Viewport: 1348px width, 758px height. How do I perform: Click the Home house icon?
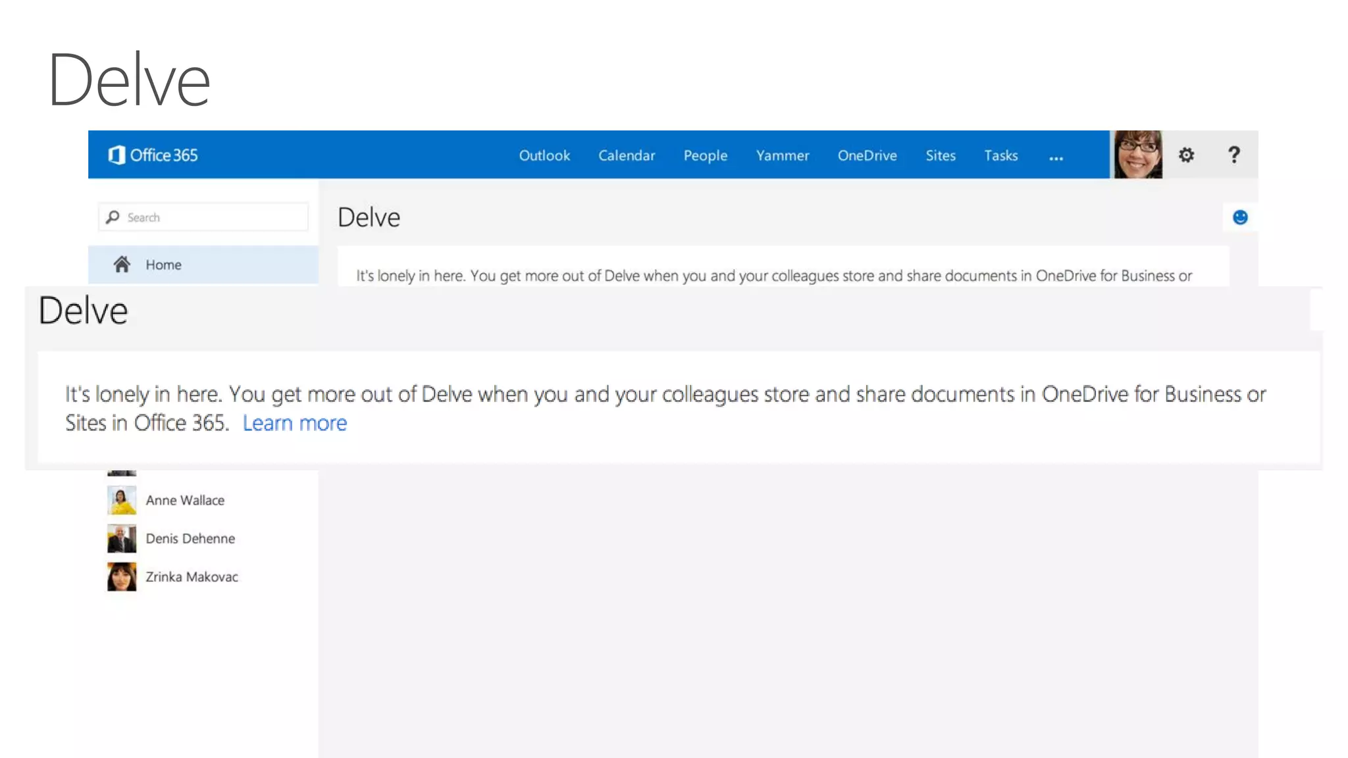click(x=122, y=265)
